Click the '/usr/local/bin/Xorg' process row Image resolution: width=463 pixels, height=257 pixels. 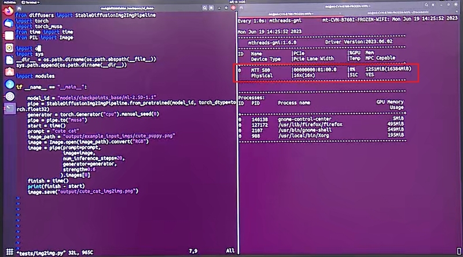click(x=321, y=136)
